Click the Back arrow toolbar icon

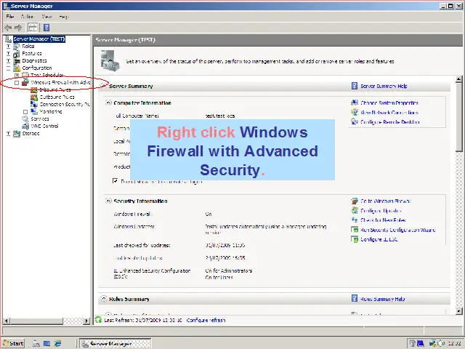click(8, 28)
